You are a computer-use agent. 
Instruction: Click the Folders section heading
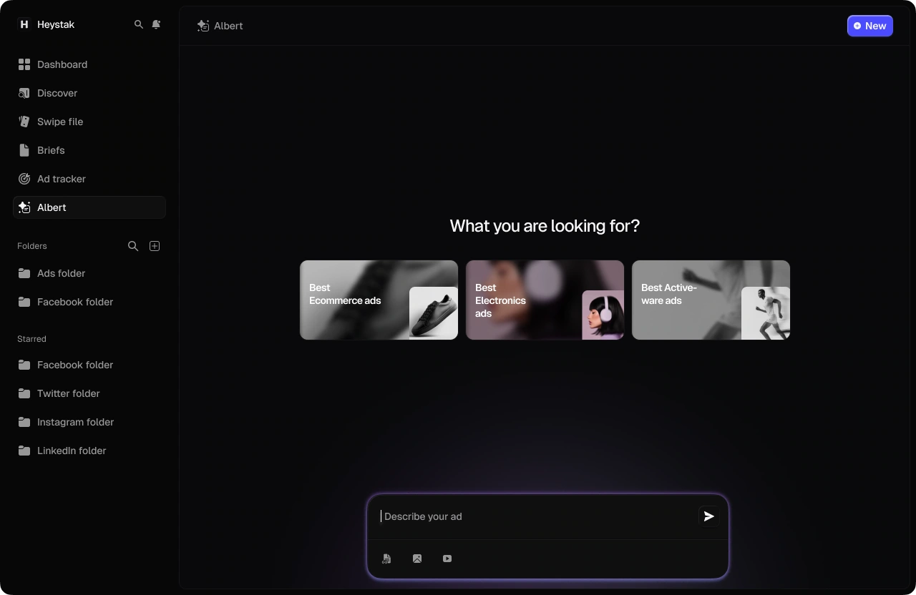pyautogui.click(x=32, y=246)
